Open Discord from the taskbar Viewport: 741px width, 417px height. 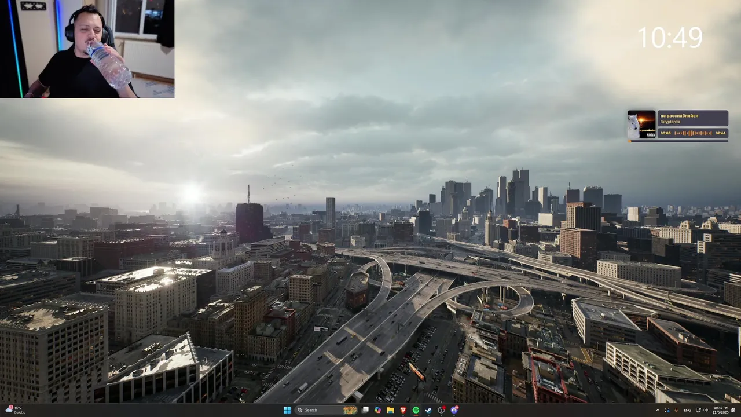point(454,410)
